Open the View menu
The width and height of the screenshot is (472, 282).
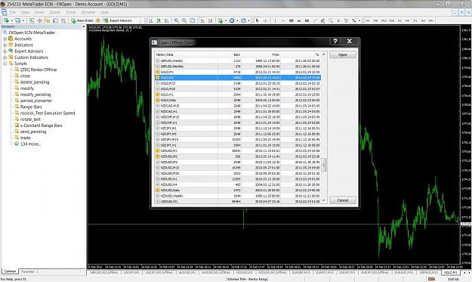[25, 12]
